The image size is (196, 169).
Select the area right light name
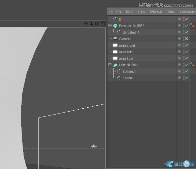[127, 45]
